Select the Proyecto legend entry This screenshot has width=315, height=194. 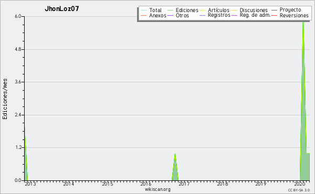(x=290, y=9)
